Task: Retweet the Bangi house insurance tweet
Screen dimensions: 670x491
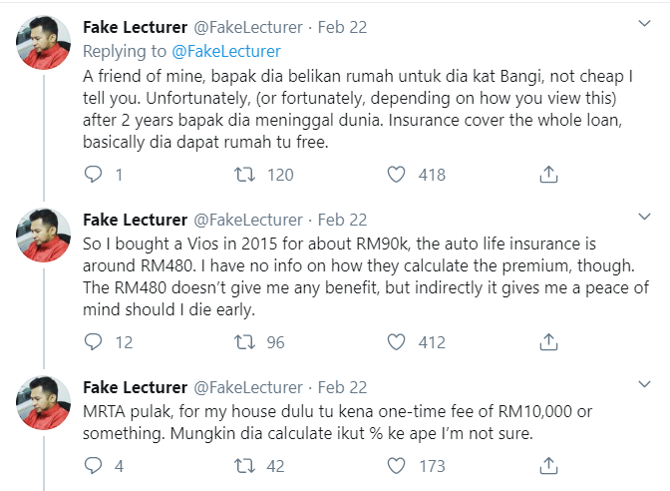Action: (241, 175)
